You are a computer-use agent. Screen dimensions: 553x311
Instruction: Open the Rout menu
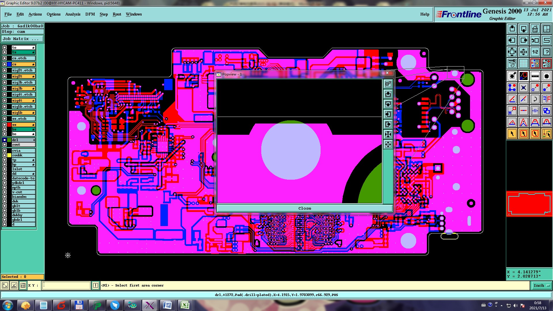pos(117,14)
